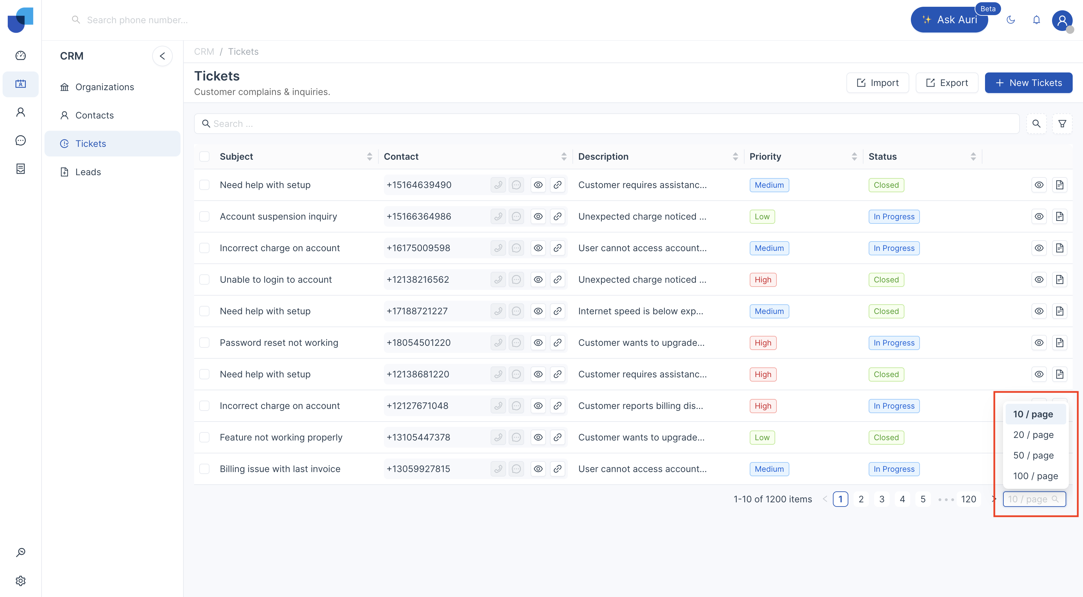The width and height of the screenshot is (1083, 597).
Task: Open Leads in CRM menu
Action: (x=88, y=172)
